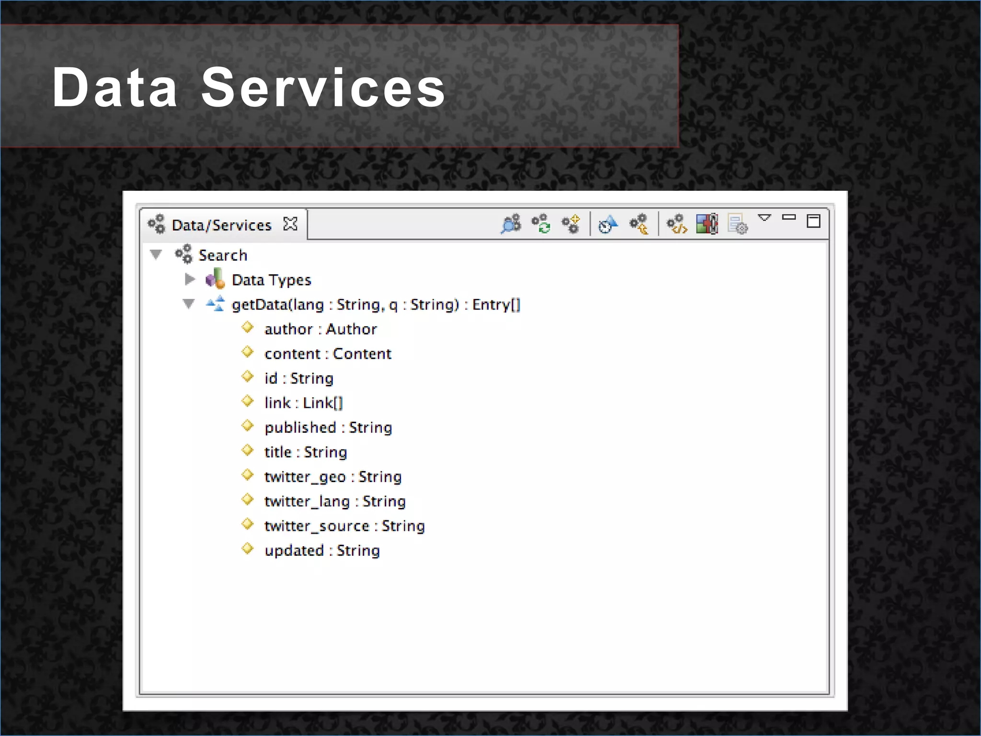Screen dimensions: 981x736
Task: Minimize the Data/Services view panel
Action: (x=789, y=218)
